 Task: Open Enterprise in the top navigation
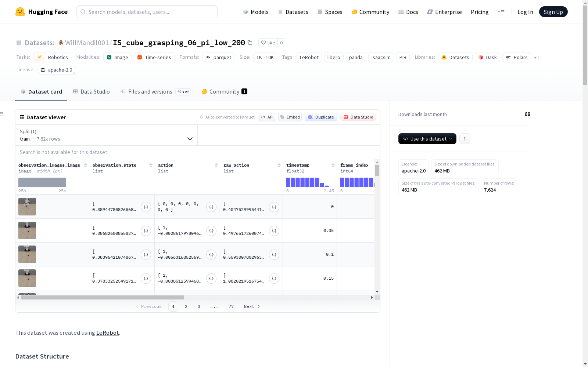[444, 12]
